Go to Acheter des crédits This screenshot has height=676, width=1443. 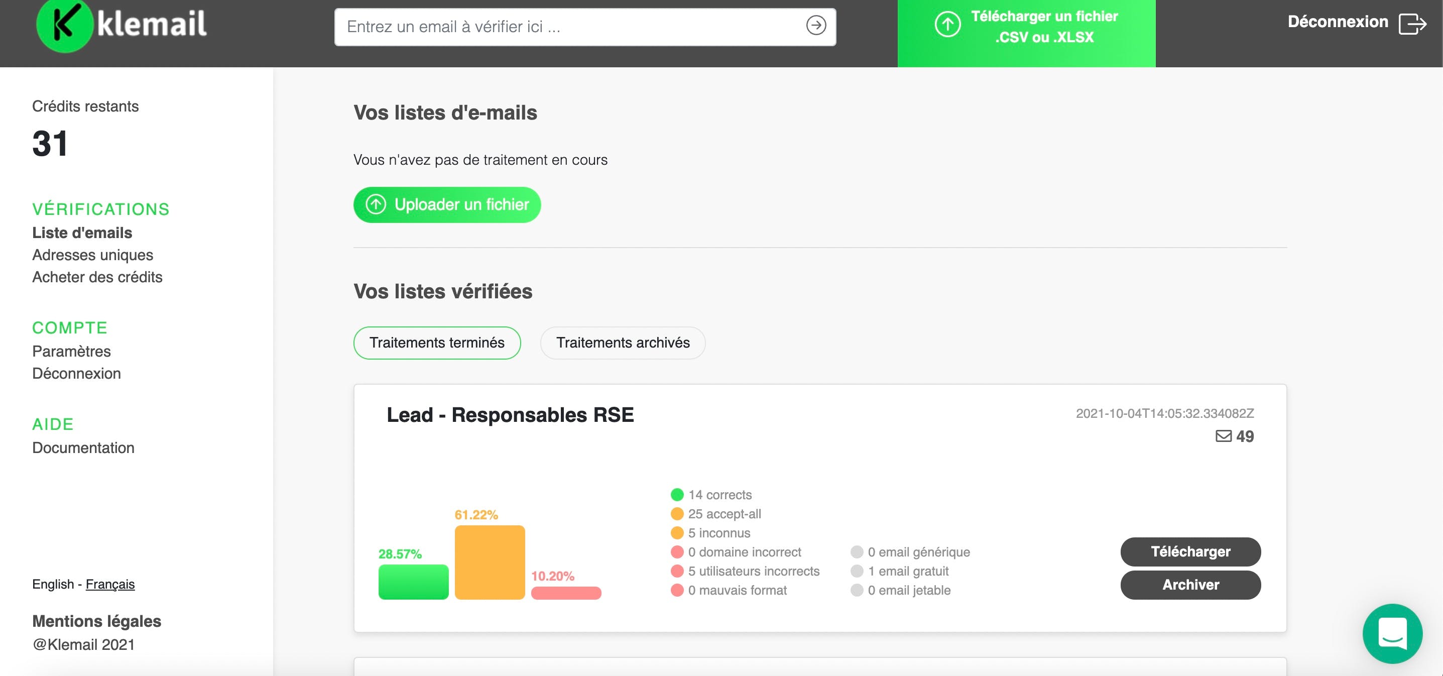97,277
